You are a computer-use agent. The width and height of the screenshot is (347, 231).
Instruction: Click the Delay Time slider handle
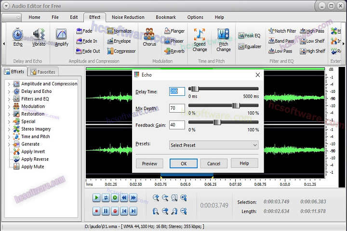(195, 89)
